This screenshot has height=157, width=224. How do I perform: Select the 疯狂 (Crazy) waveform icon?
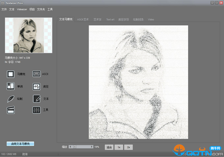37,87
